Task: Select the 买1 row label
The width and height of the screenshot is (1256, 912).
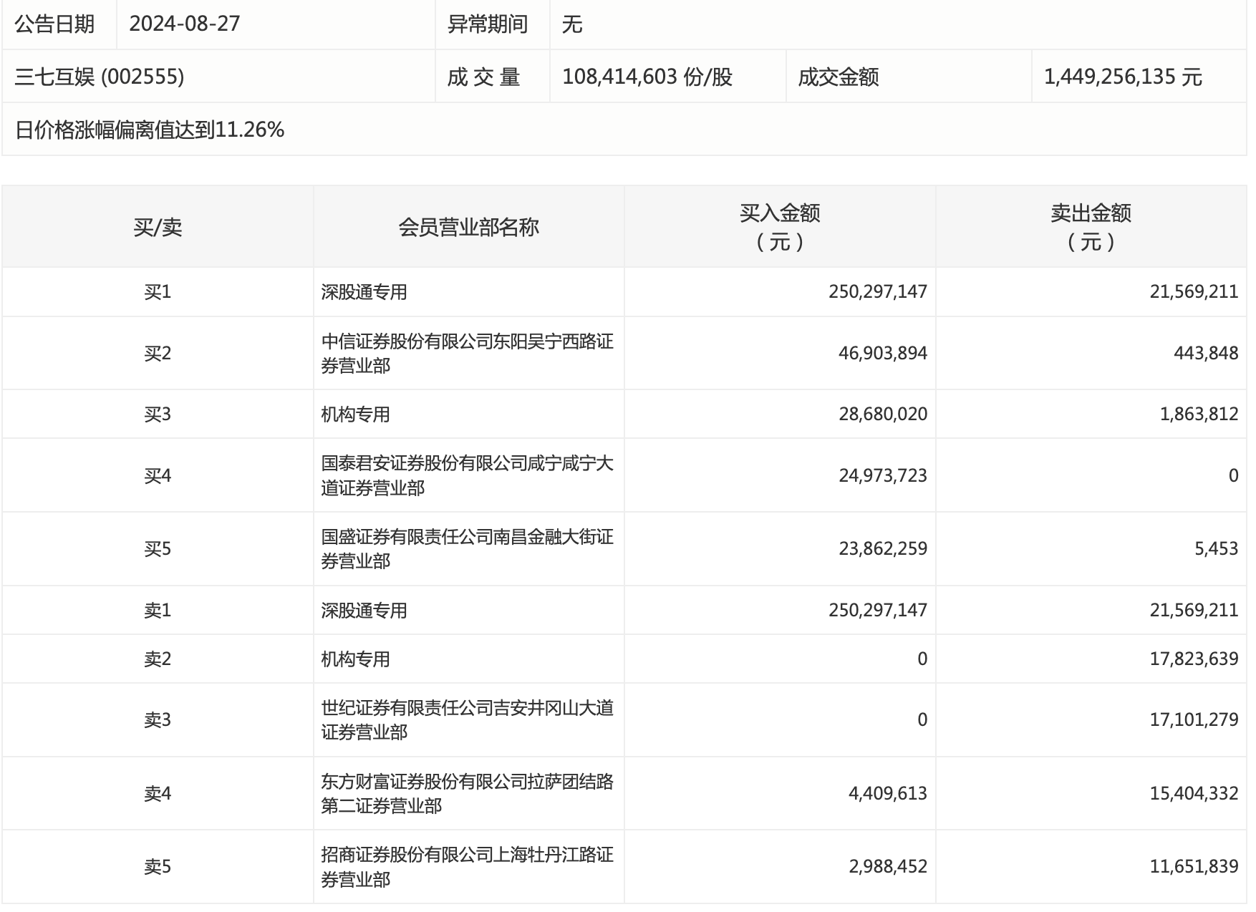Action: pos(158,292)
